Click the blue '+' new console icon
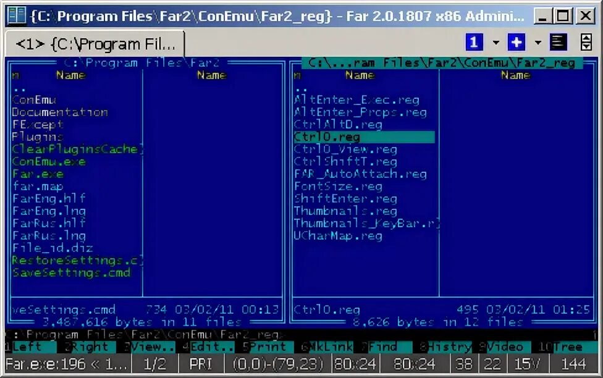This screenshot has height=378, width=603. pyautogui.click(x=517, y=41)
